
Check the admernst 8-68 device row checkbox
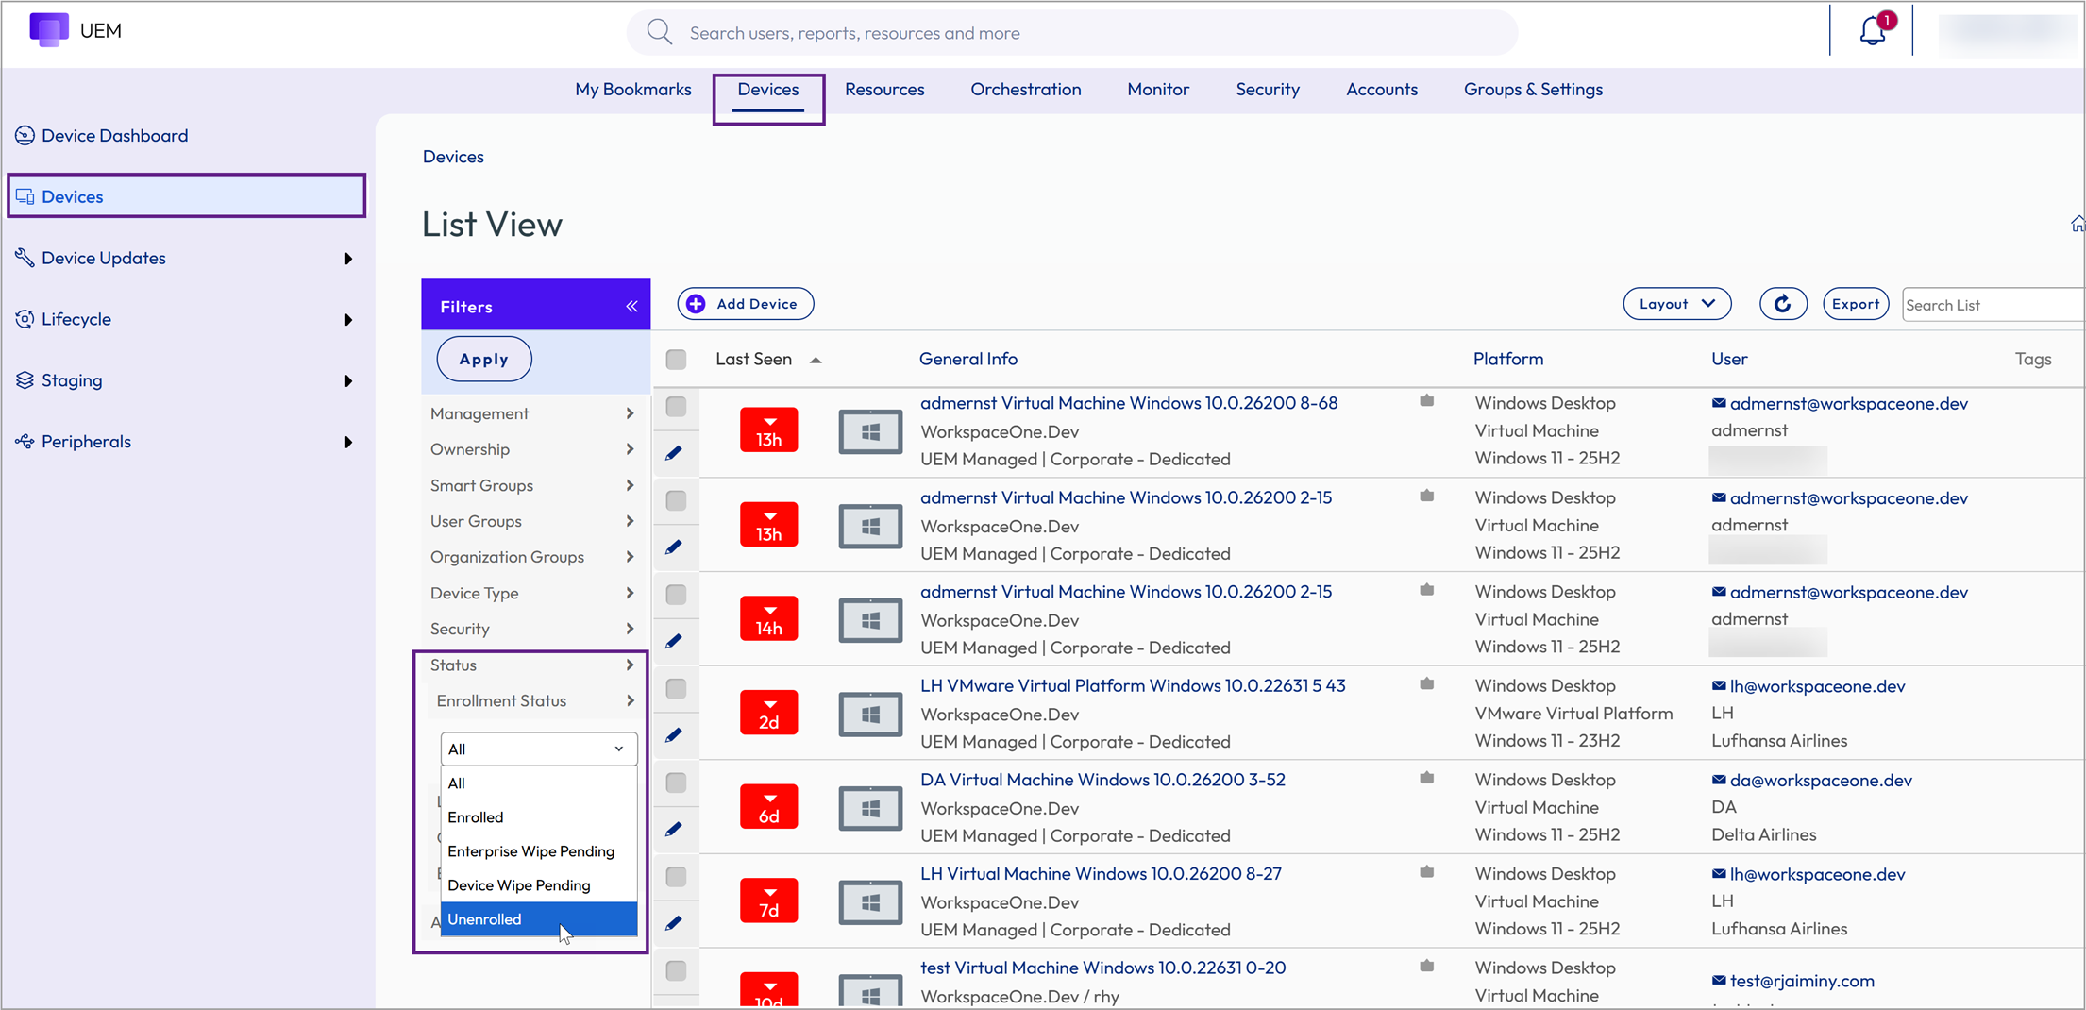coord(676,406)
